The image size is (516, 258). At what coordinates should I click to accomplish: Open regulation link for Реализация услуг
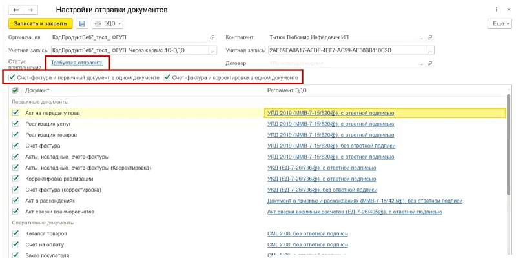coord(331,124)
